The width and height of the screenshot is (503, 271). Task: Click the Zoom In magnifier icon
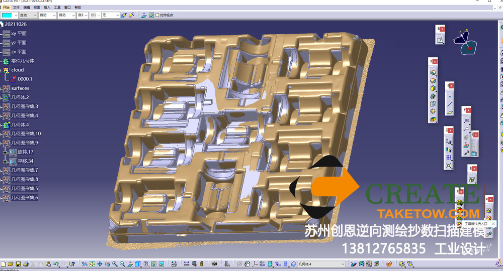(x=115, y=264)
